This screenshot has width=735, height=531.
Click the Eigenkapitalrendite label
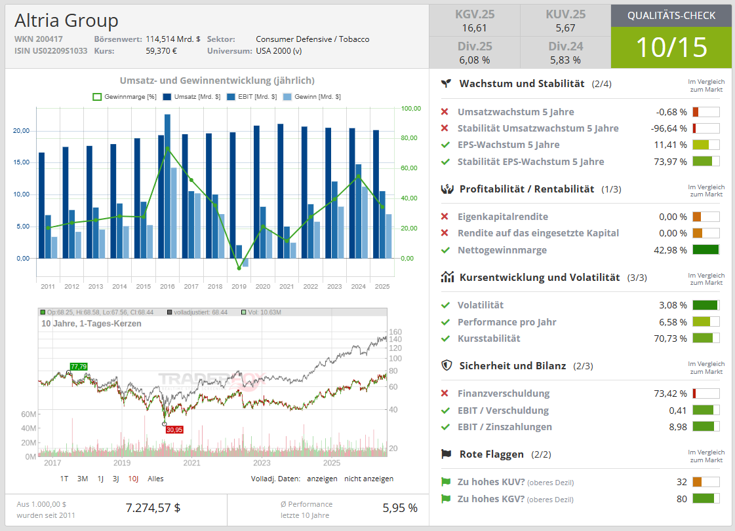click(502, 217)
